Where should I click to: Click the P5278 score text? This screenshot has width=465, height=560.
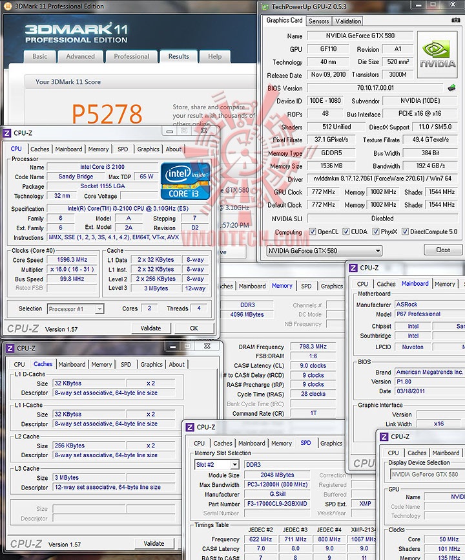pyautogui.click(x=107, y=114)
